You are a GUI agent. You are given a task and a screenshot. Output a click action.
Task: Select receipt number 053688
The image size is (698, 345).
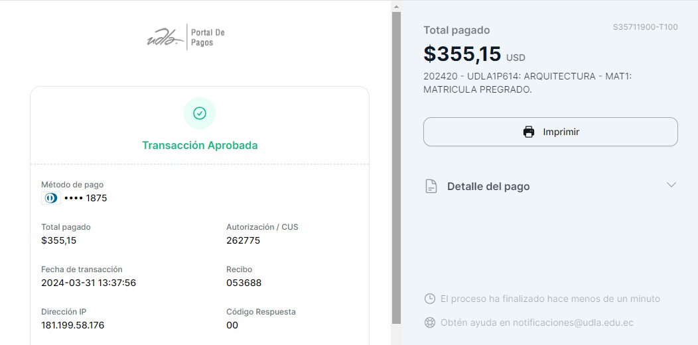[x=244, y=283]
